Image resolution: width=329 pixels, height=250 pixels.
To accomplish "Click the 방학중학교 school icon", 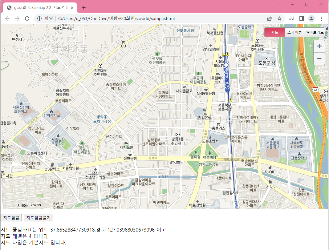I will coord(52,111).
